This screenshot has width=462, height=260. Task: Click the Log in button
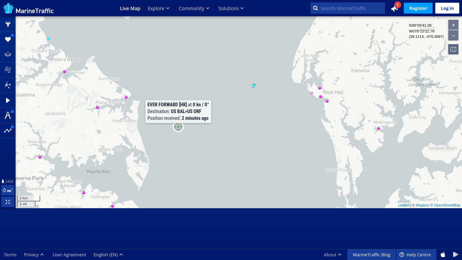pyautogui.click(x=447, y=8)
